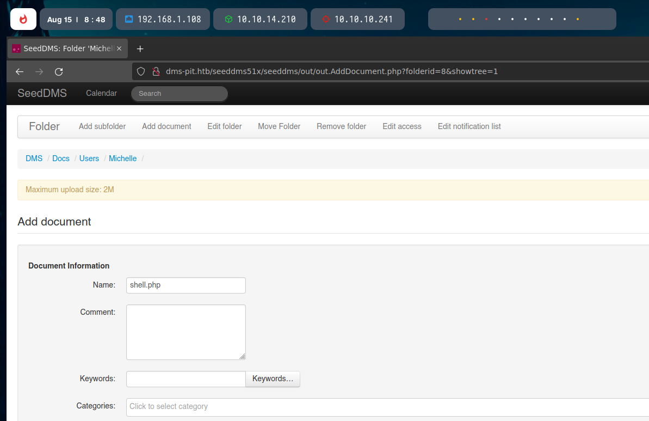Go to Calendar in the navbar
This screenshot has width=649, height=421.
click(101, 93)
